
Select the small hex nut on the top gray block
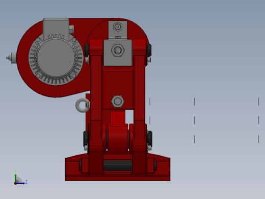point(118,27)
